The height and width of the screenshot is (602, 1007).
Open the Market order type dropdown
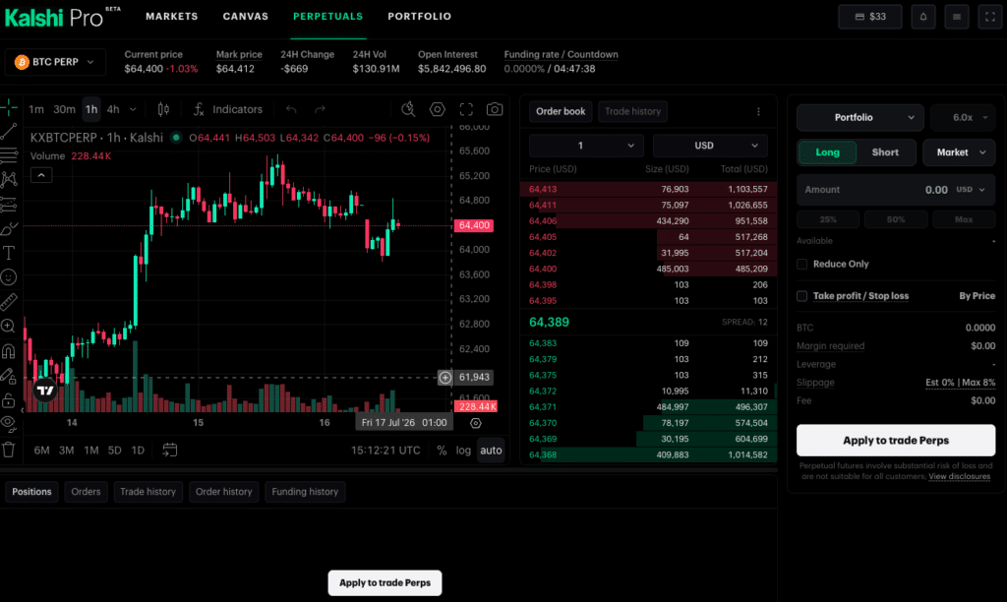coord(960,152)
